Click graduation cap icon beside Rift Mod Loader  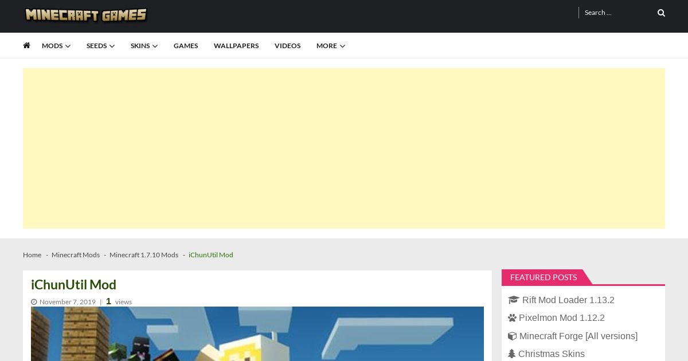pos(513,300)
